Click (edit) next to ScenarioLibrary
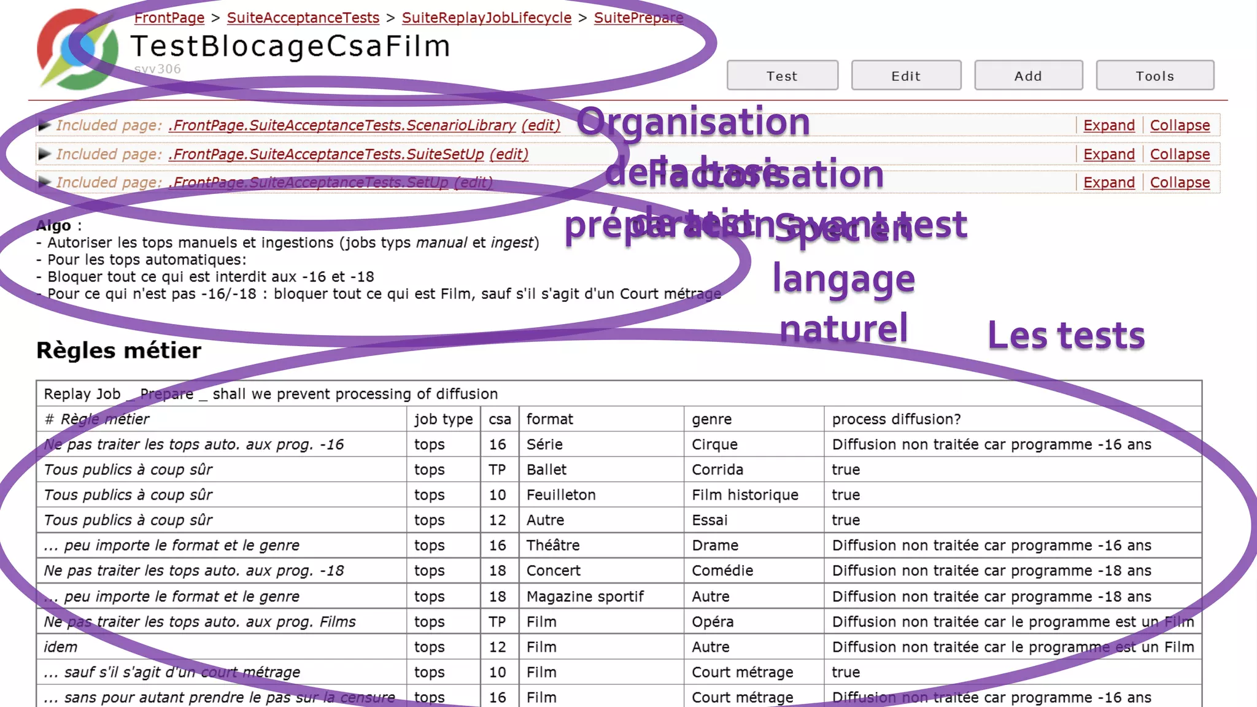This screenshot has height=707, width=1257. pos(541,125)
